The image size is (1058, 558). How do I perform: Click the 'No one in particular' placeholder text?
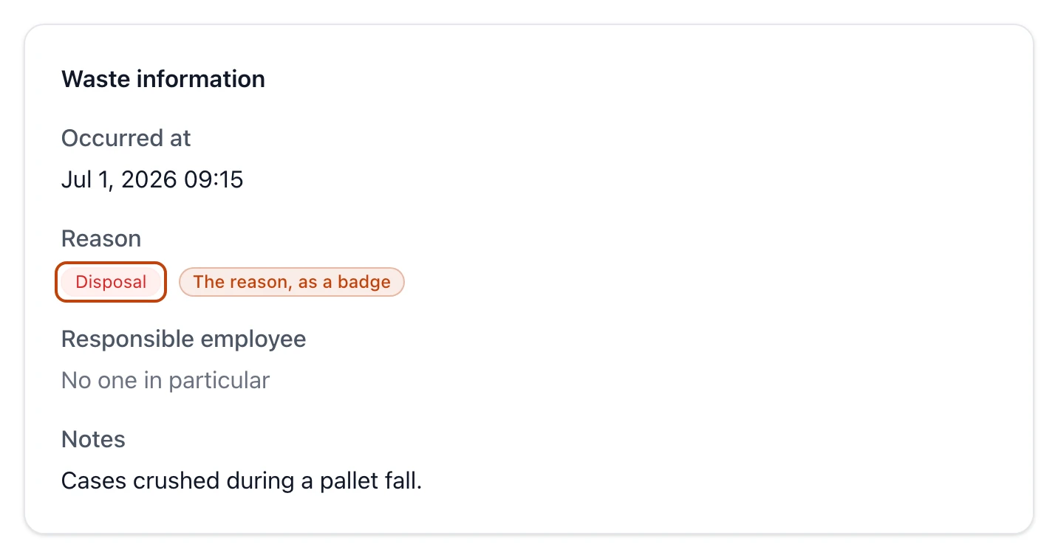[165, 380]
